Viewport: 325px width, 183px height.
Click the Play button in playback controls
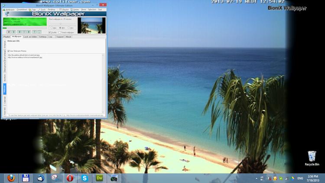pos(9,32)
